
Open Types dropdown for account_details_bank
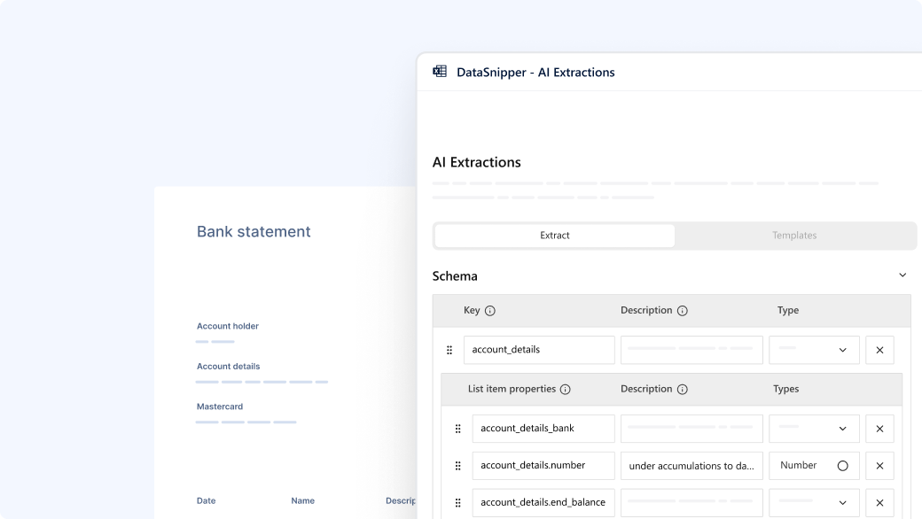point(814,429)
